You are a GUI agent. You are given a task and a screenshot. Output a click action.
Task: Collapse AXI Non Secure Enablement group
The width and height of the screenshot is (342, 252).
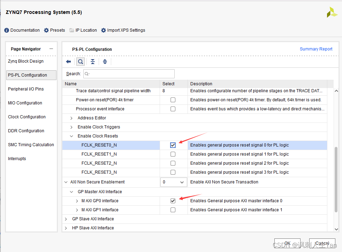[x=66, y=182]
